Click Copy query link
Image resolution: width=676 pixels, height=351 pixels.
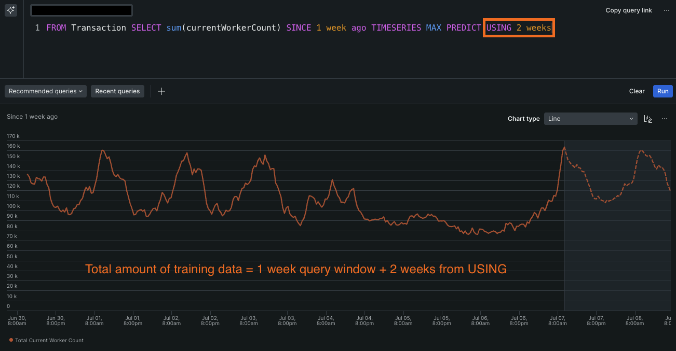pyautogui.click(x=629, y=10)
